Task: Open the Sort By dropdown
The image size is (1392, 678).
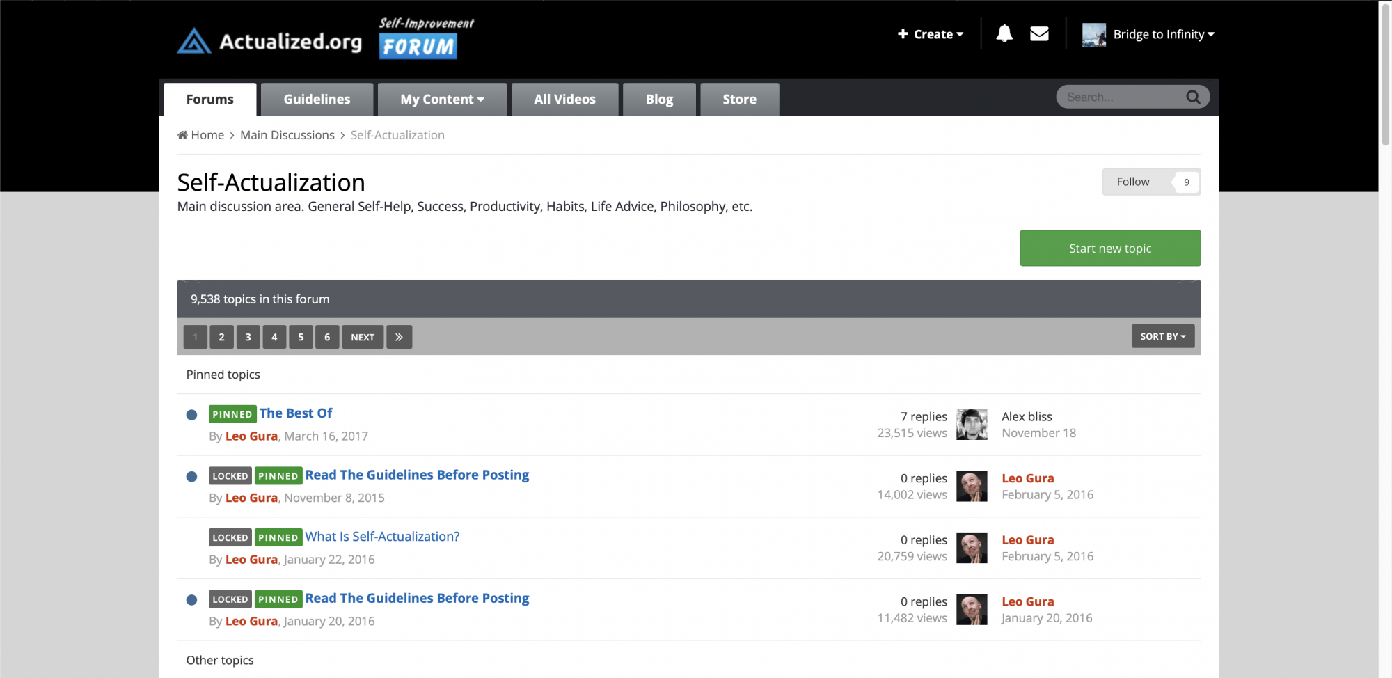Action: tap(1163, 336)
